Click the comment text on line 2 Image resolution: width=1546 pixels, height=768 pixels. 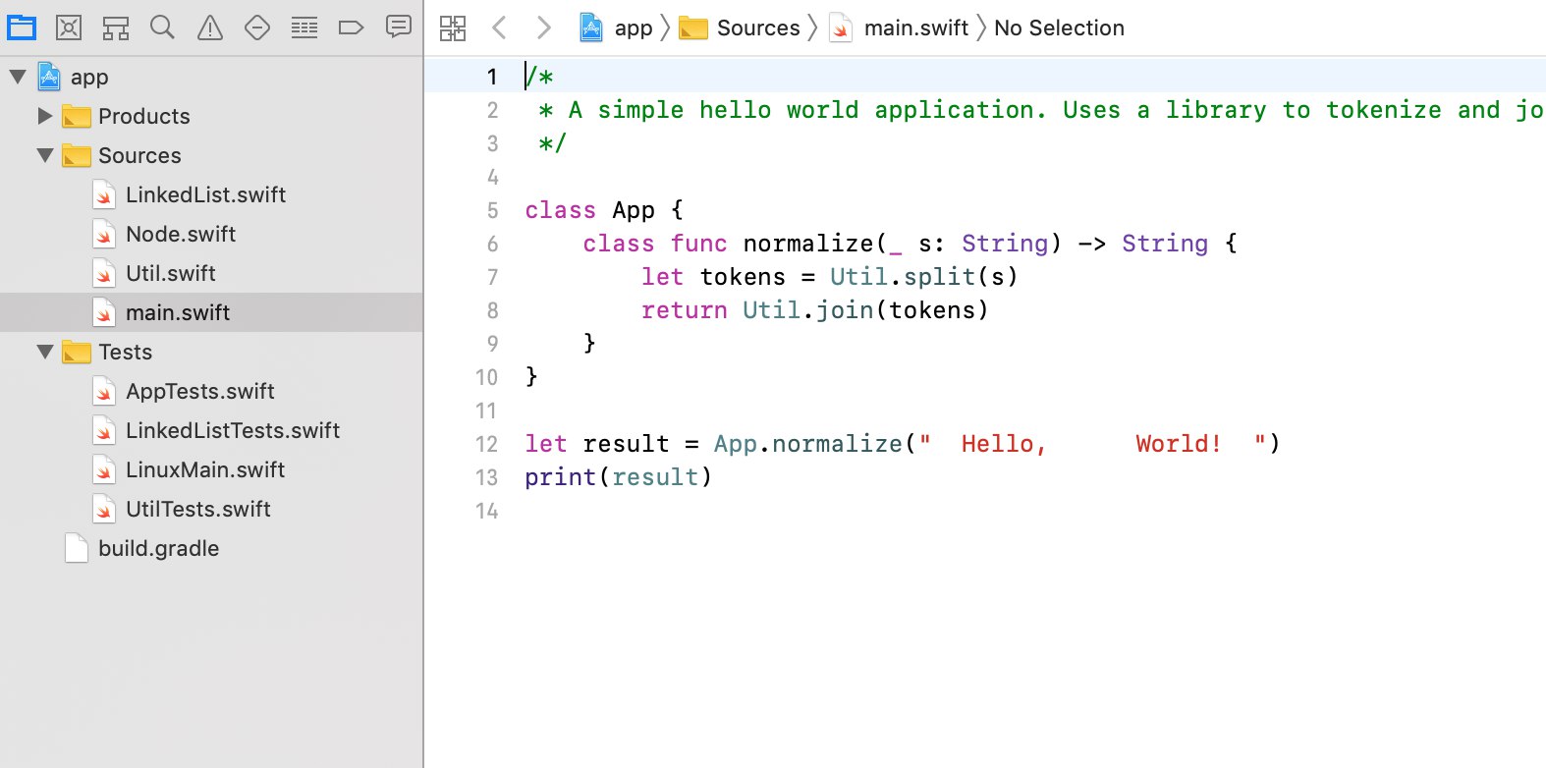(x=1041, y=110)
